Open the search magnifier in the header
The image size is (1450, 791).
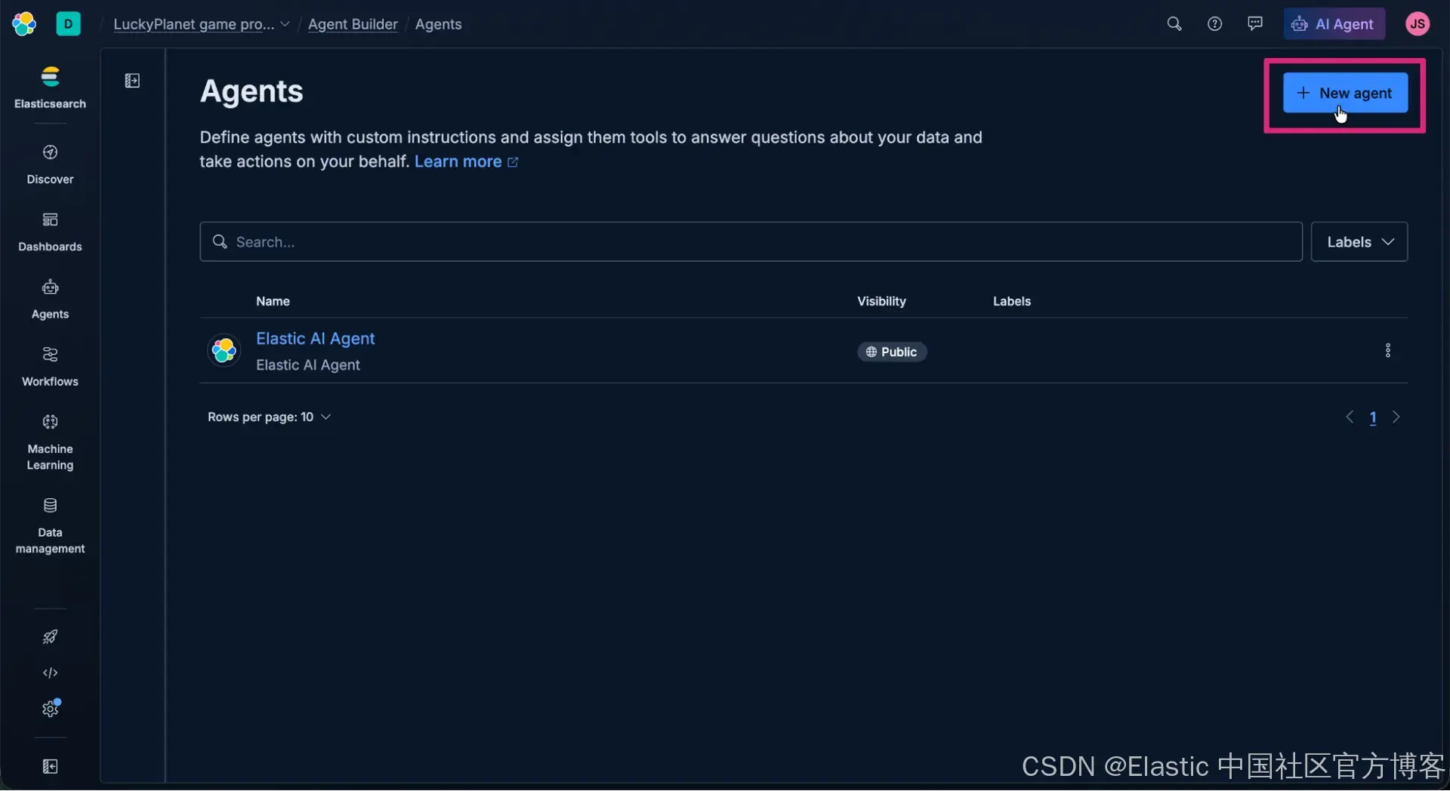click(x=1174, y=24)
